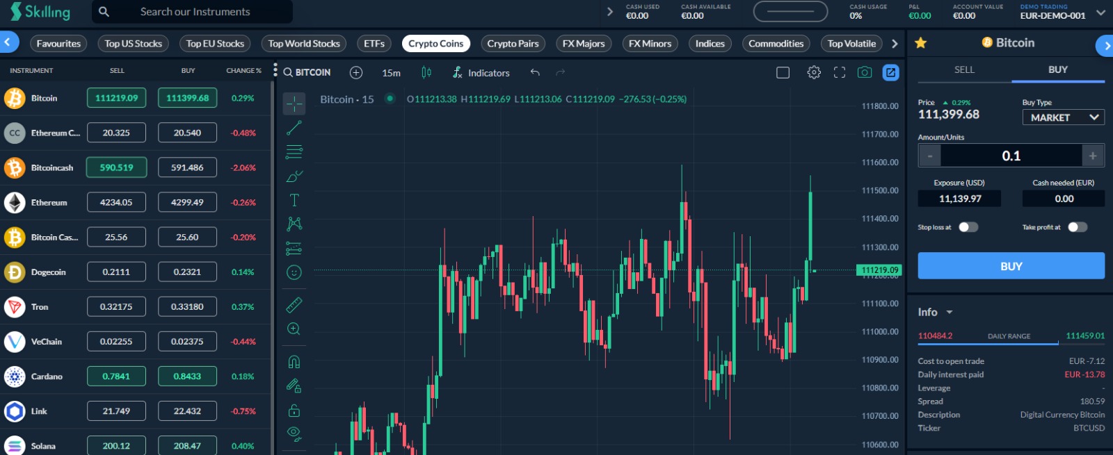The height and width of the screenshot is (455, 1113).
Task: Enable the Stop loss at toggle
Action: click(968, 227)
